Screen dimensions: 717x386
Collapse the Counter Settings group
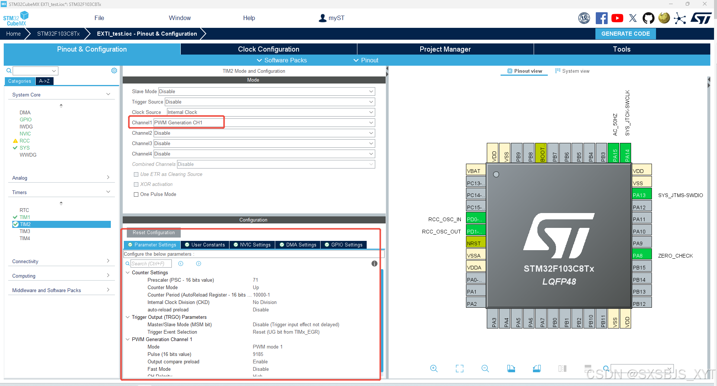tap(128, 272)
